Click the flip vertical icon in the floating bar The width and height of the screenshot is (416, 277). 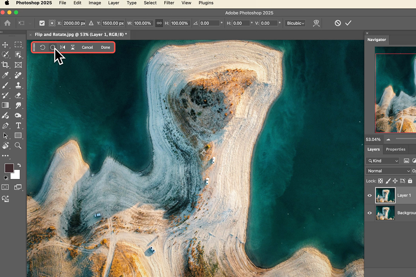point(73,47)
